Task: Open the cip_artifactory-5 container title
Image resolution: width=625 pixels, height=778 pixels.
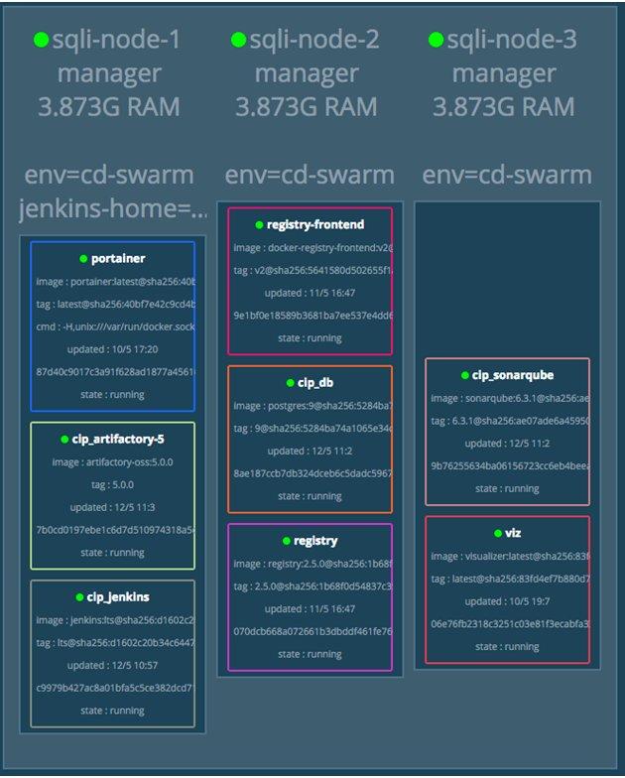Action: pos(118,439)
